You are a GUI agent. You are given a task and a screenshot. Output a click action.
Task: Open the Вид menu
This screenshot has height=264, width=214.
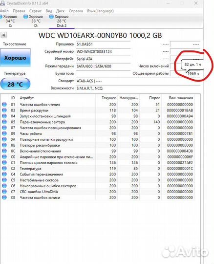(49, 11)
